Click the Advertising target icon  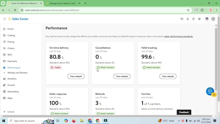pyautogui.click(x=4, y=92)
